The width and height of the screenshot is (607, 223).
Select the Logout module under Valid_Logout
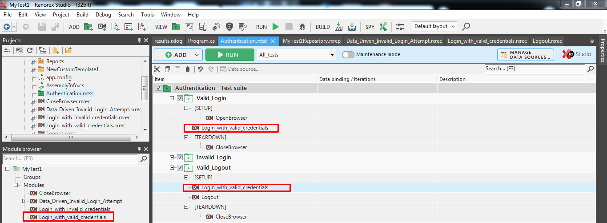point(210,197)
